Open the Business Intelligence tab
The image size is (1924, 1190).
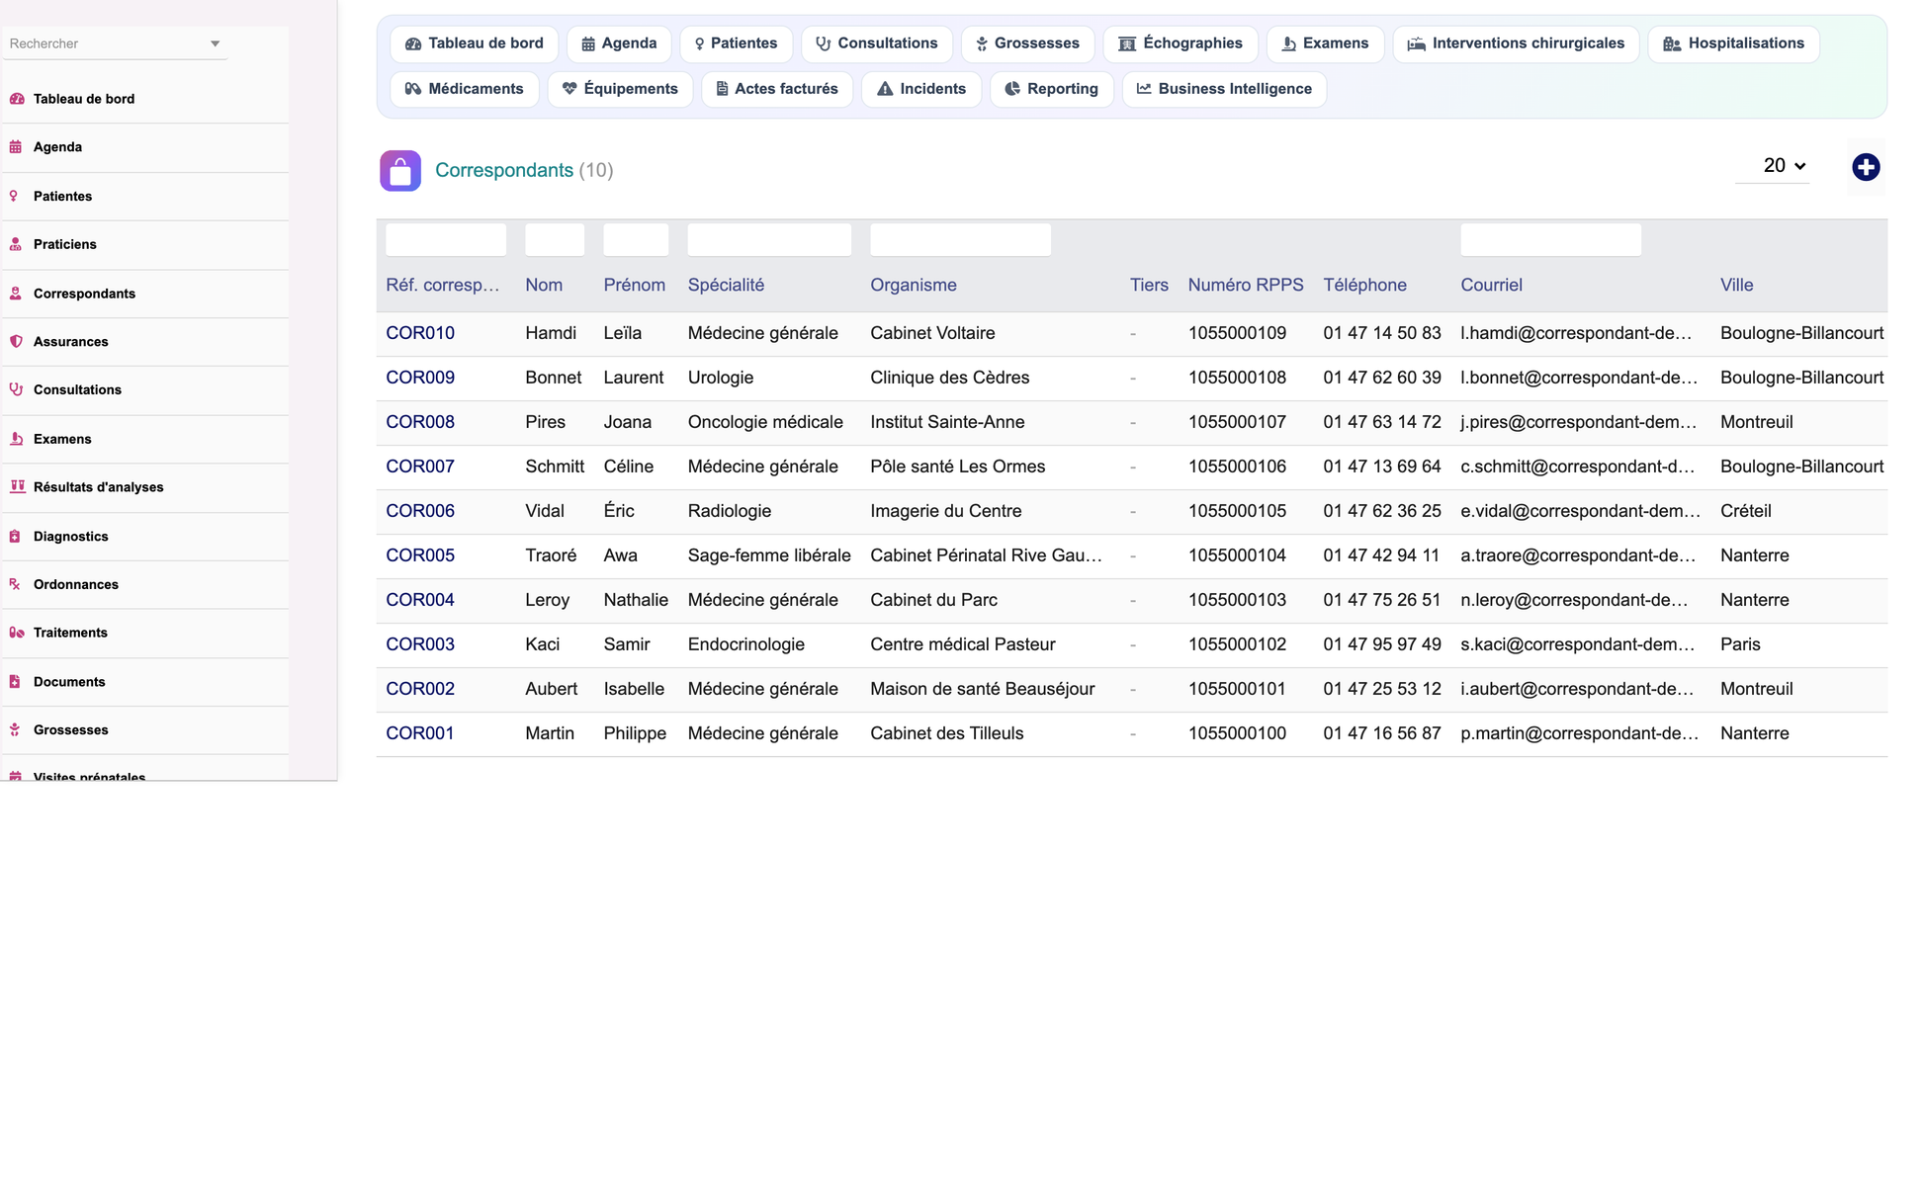pos(1225,89)
